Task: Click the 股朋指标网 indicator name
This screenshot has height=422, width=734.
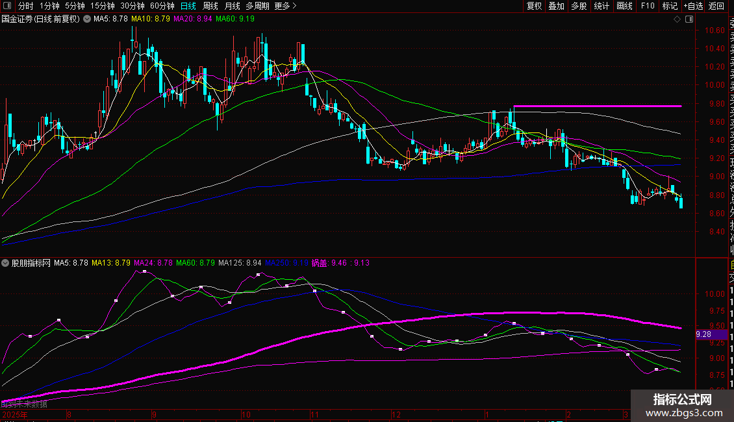Action: tap(31, 263)
